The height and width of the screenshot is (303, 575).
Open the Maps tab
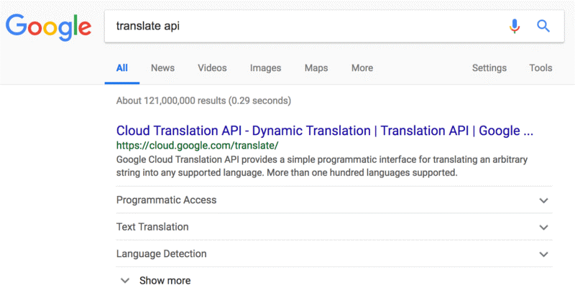(316, 67)
